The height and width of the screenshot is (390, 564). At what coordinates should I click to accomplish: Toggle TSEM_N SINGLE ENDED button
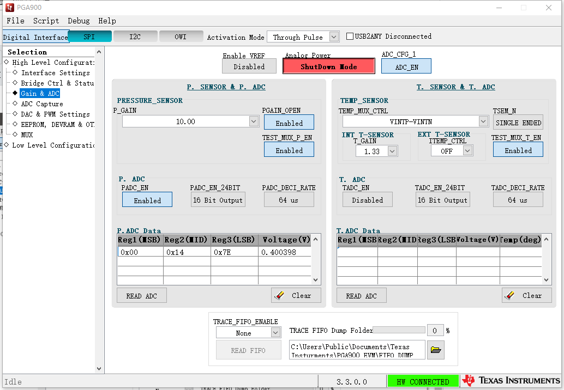pos(518,123)
